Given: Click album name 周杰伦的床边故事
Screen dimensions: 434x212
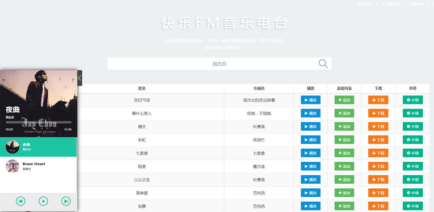Looking at the screenshot, I should pyautogui.click(x=259, y=101).
